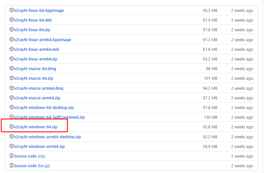
Task: Click the 94.3 MB size value
Action: pos(210,88)
